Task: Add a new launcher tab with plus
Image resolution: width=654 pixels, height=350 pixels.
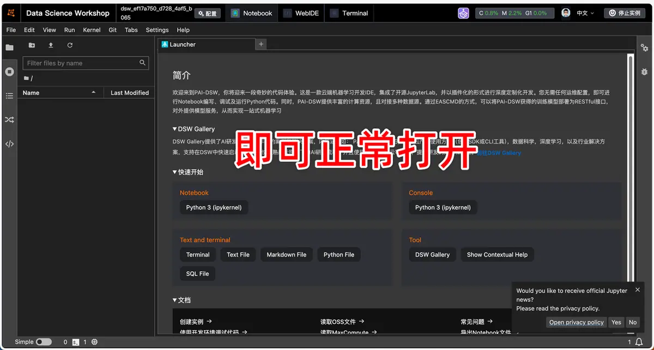Action: tap(261, 44)
